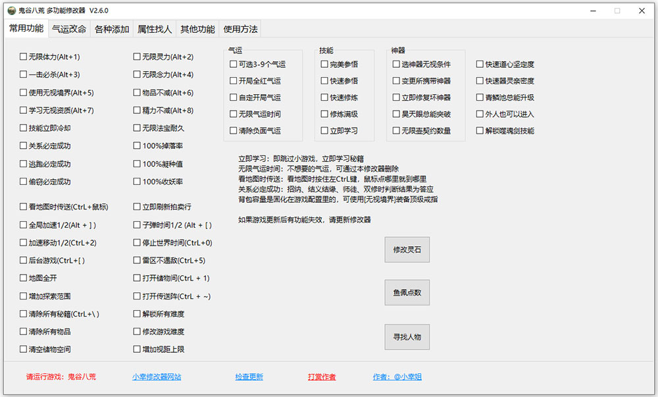Image resolution: width=658 pixels, height=397 pixels.
Task: Check the 地图全开 option
Action: (x=39, y=278)
